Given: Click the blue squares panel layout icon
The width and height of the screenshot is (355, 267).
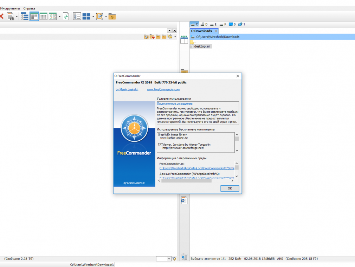Looking at the screenshot, I should point(86,16).
